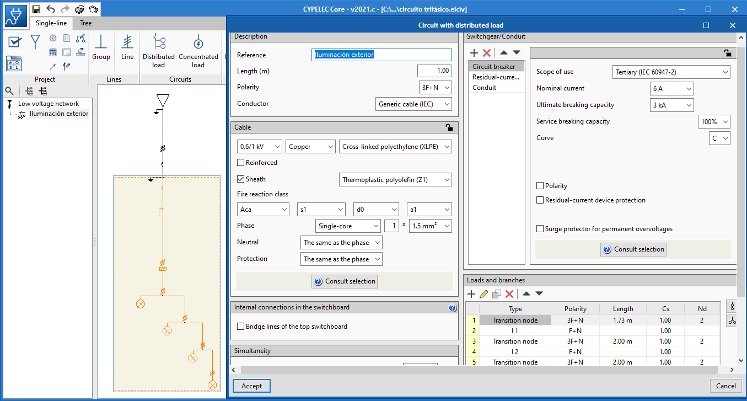Open the Scope of use Tertiary dropdown
This screenshot has width=747, height=401.
tap(671, 72)
